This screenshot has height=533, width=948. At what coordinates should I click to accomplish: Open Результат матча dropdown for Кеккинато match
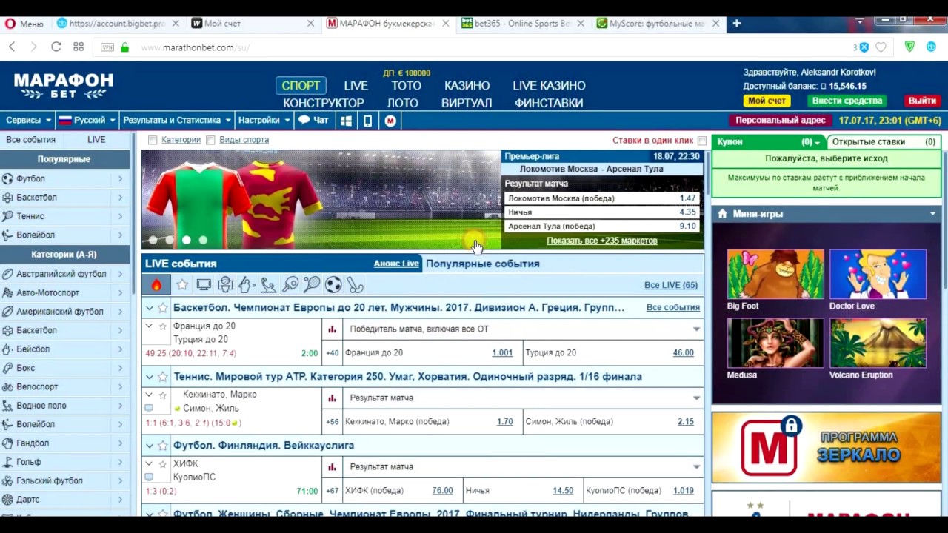696,398
